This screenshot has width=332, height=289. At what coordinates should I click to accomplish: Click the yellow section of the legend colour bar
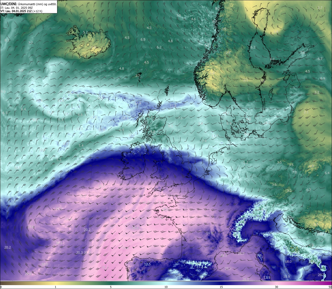pyautogui.click(x=56, y=283)
